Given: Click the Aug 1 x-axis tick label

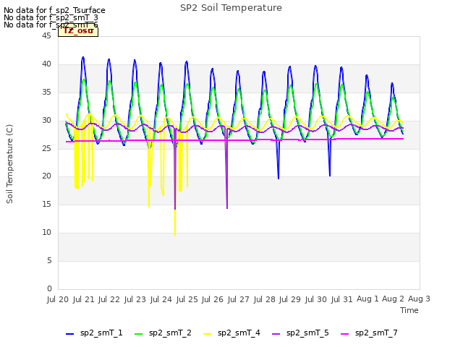Looking at the screenshot, I should (x=368, y=299).
